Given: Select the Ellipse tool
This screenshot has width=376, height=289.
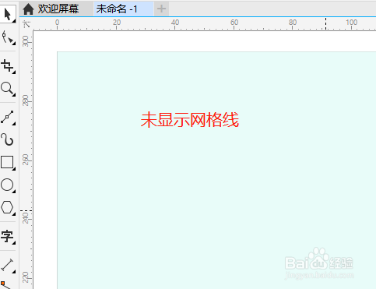Looking at the screenshot, I should point(7,185).
